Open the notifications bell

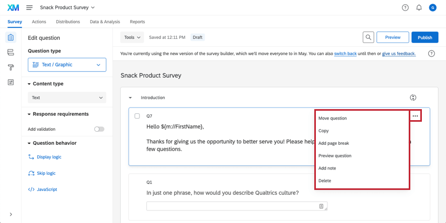(x=419, y=8)
